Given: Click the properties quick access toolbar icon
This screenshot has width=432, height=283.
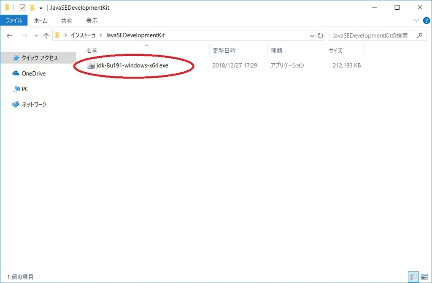Looking at the screenshot, I should tap(22, 8).
